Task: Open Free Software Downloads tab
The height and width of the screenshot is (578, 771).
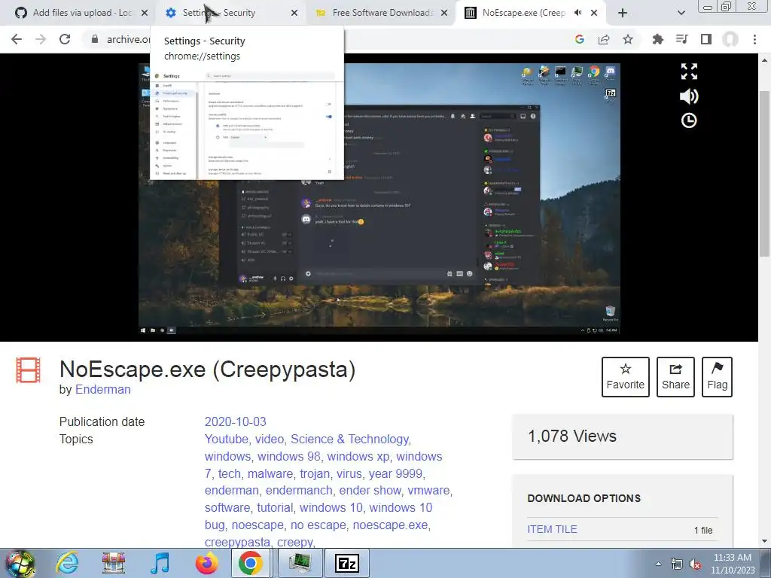Action: 382,13
